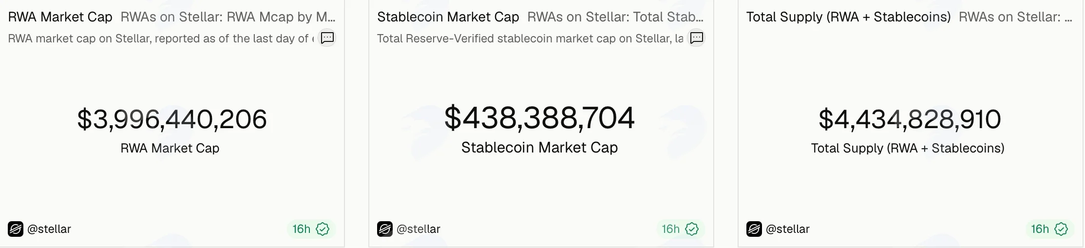Open the RWA Market Cap card title

pyautogui.click(x=60, y=17)
